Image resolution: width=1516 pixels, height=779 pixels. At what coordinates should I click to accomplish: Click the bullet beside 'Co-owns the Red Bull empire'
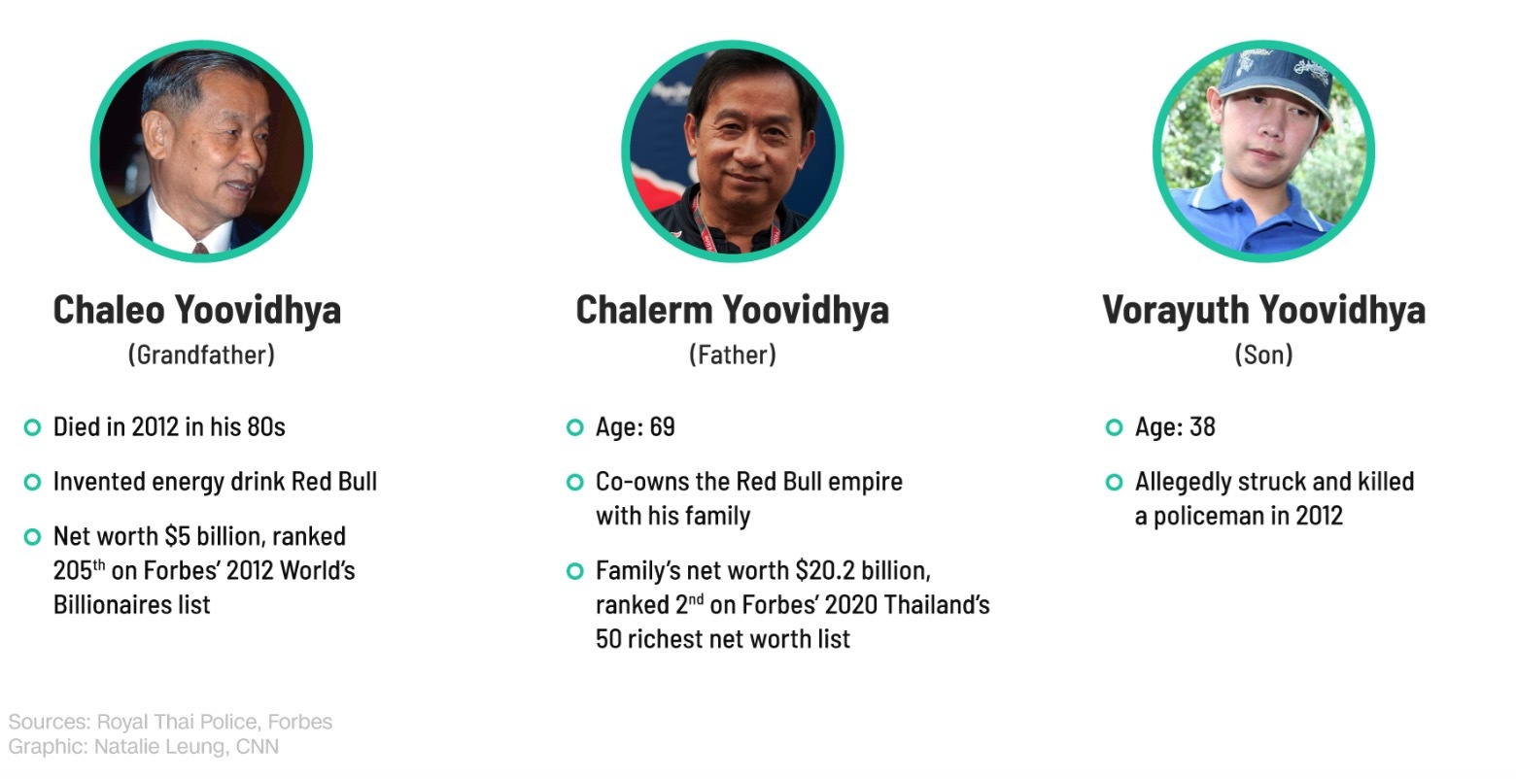click(574, 482)
